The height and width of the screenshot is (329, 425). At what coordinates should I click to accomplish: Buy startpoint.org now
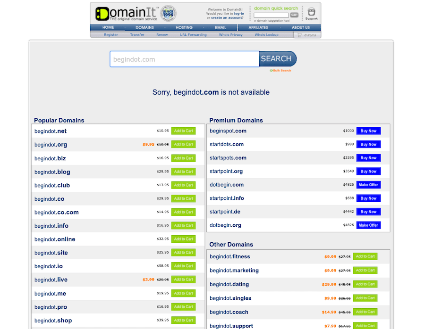click(x=368, y=171)
